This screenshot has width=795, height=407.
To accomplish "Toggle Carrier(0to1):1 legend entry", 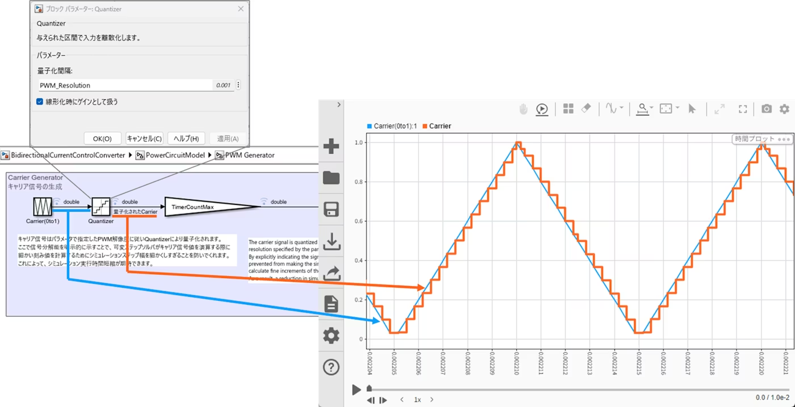I will 392,126.
